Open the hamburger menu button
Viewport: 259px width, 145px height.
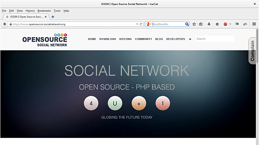(254, 24)
